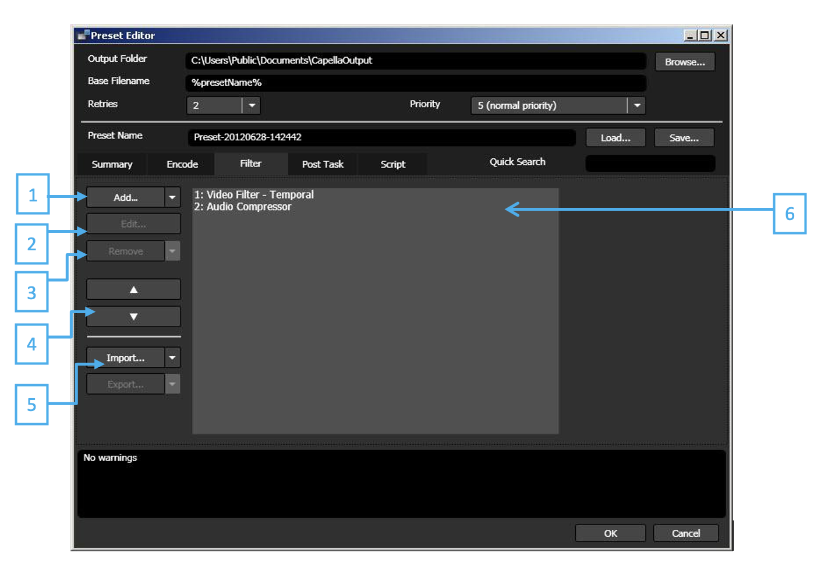Click inside the Quick Search field
Screen dimensions: 821x574
(650, 163)
